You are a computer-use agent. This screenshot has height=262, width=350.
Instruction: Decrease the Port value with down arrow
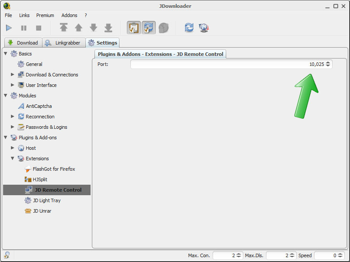(328, 66)
